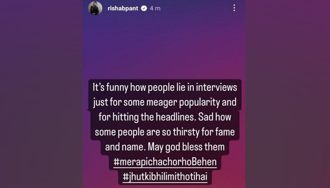330x188 pixels.
Task: Click the '4 m' story timestamp
Action: (155, 8)
